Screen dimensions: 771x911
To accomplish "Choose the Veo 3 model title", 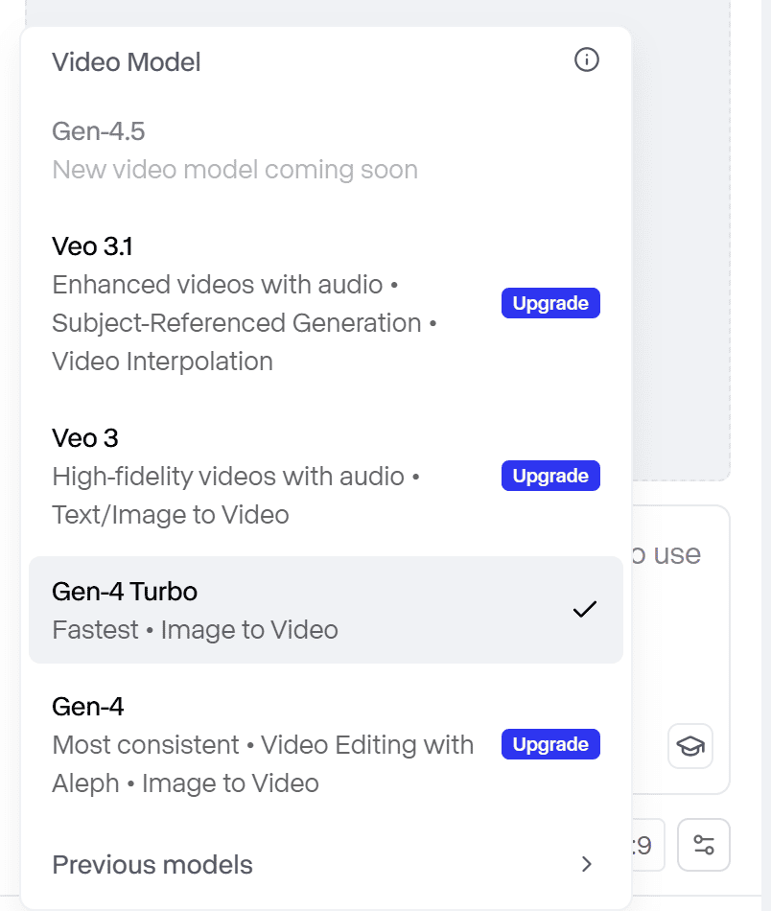I will coord(85,438).
